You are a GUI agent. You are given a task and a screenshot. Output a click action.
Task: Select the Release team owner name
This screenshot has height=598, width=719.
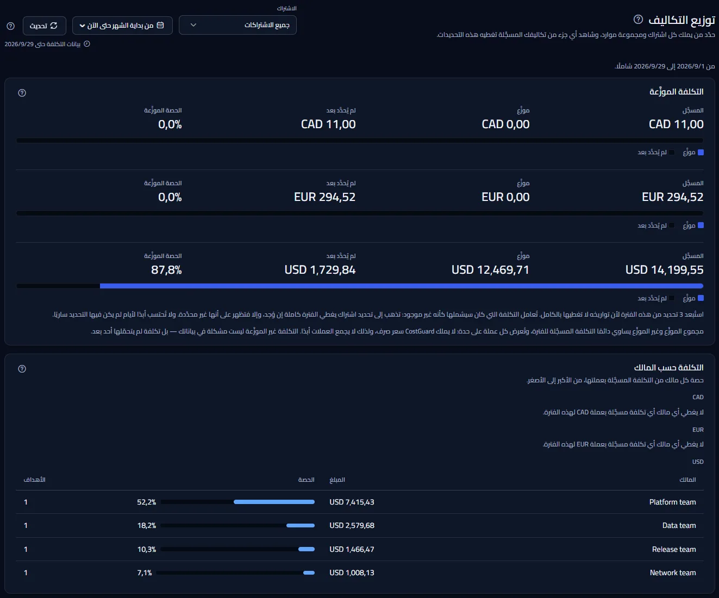point(674,549)
